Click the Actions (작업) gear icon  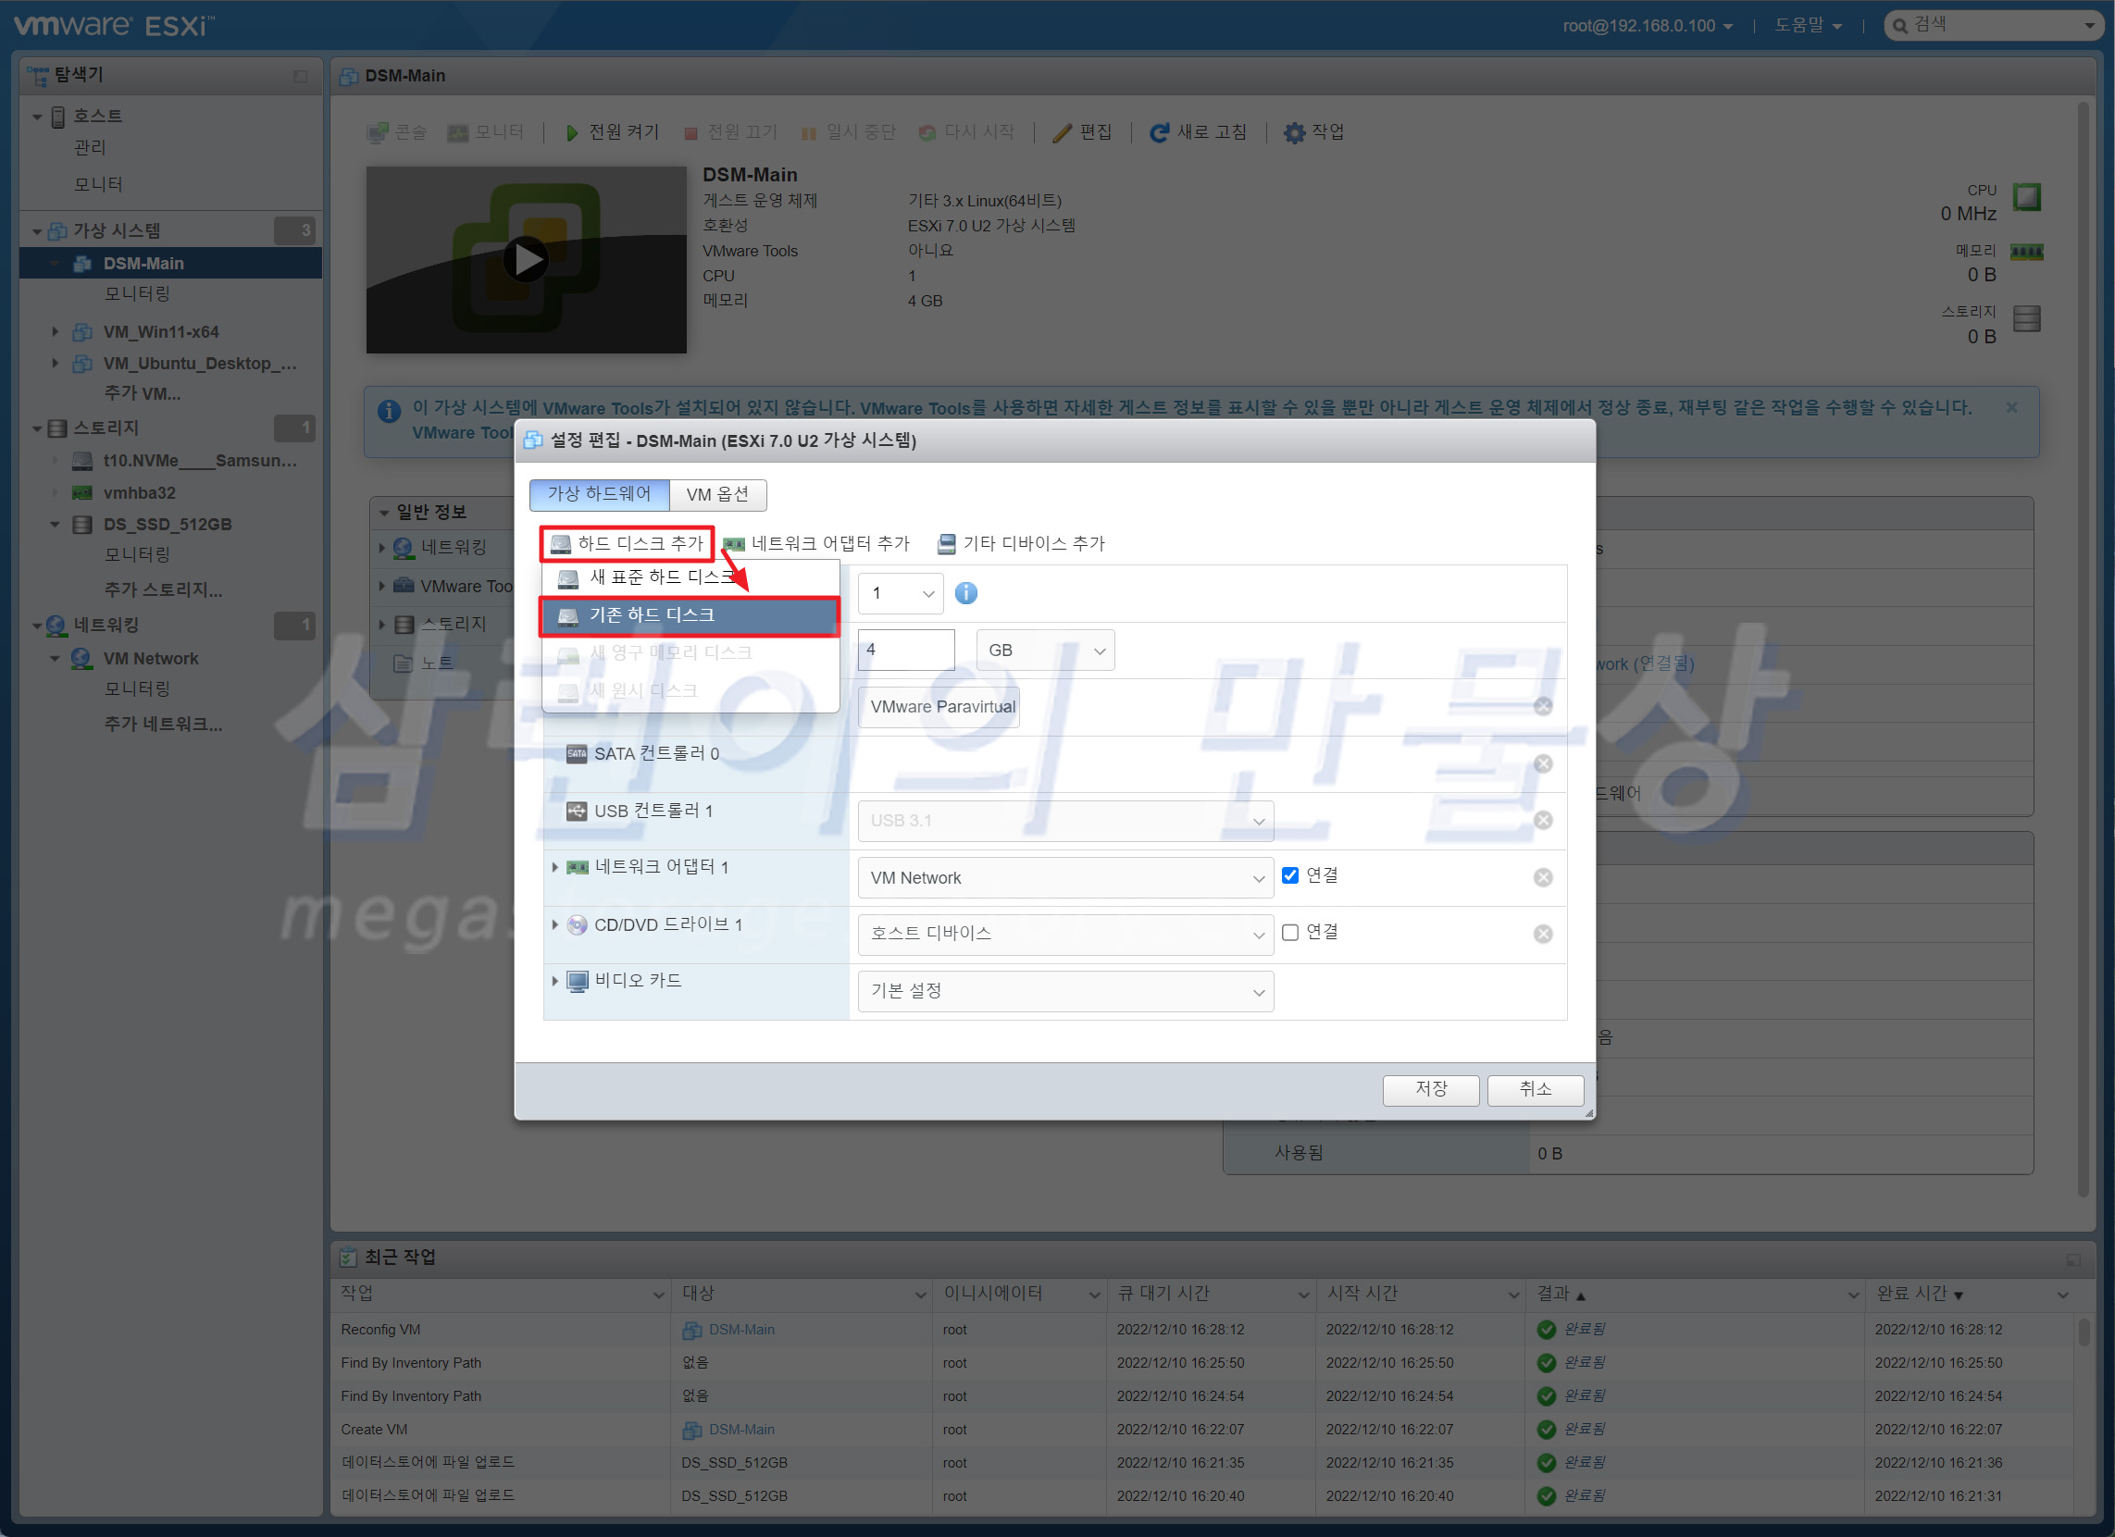1293,132
